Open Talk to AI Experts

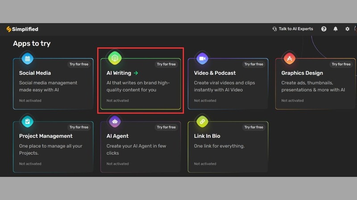tap(293, 29)
